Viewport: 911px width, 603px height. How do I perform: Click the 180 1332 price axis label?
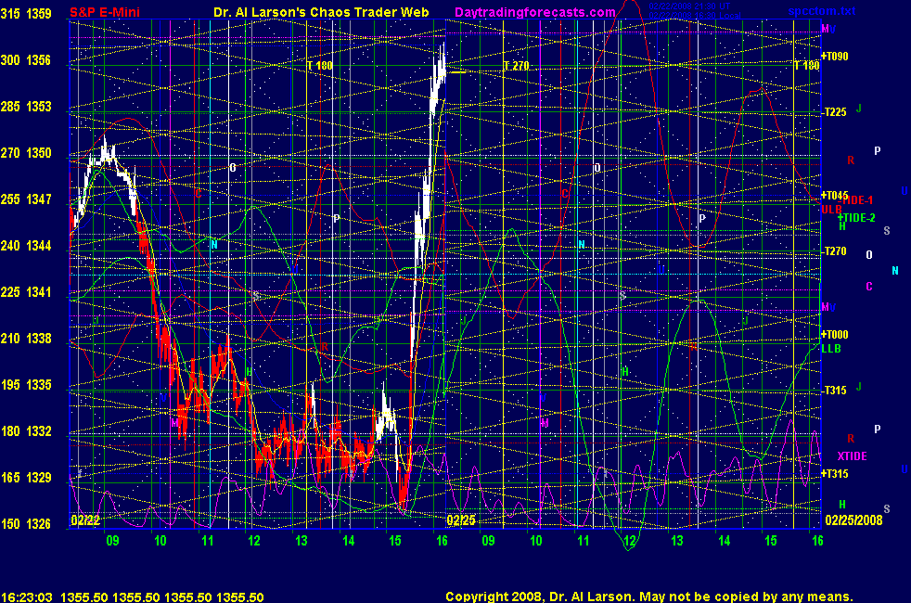click(26, 431)
